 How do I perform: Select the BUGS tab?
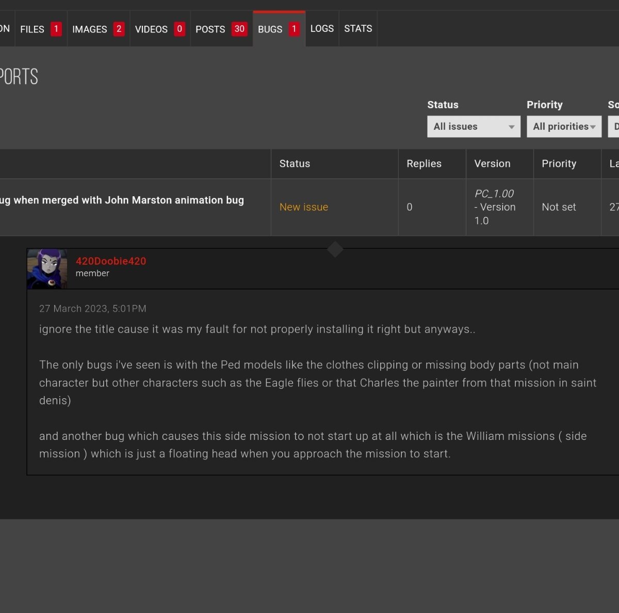tap(279, 29)
